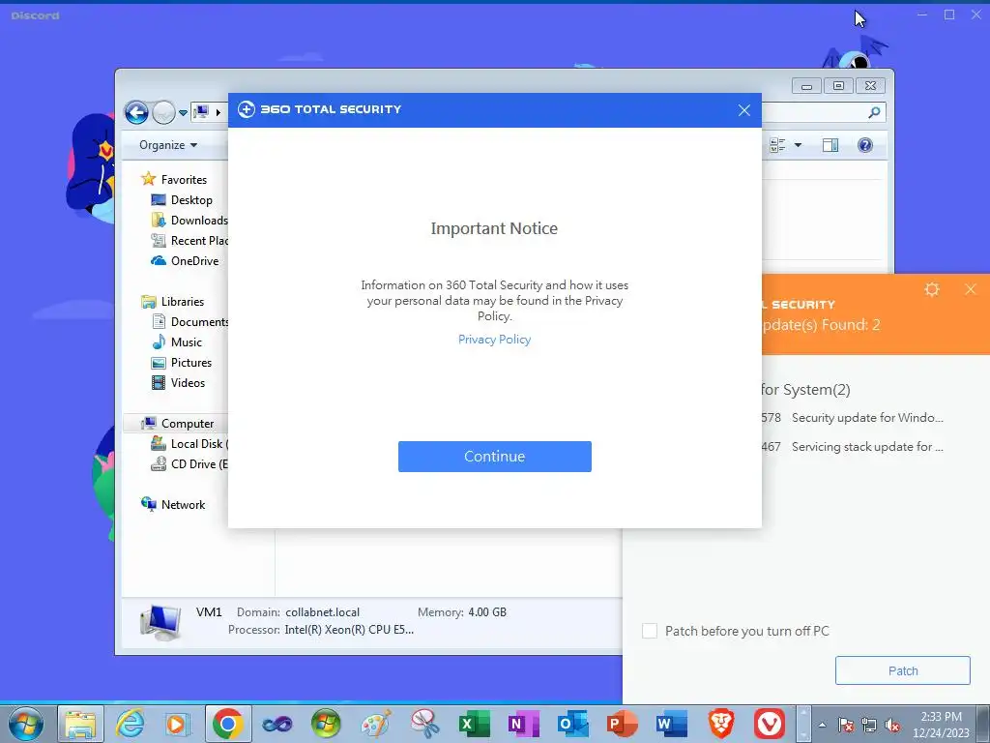The width and height of the screenshot is (990, 743).
Task: Open the Organize menu in Explorer
Action: click(168, 145)
